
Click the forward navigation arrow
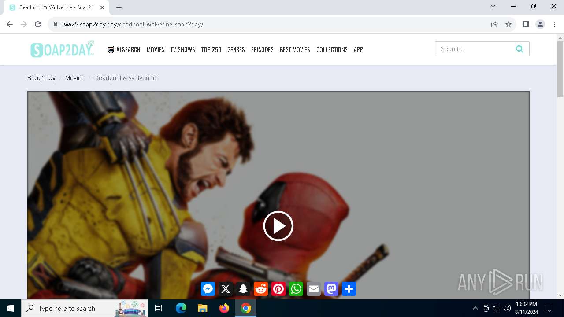click(x=24, y=24)
